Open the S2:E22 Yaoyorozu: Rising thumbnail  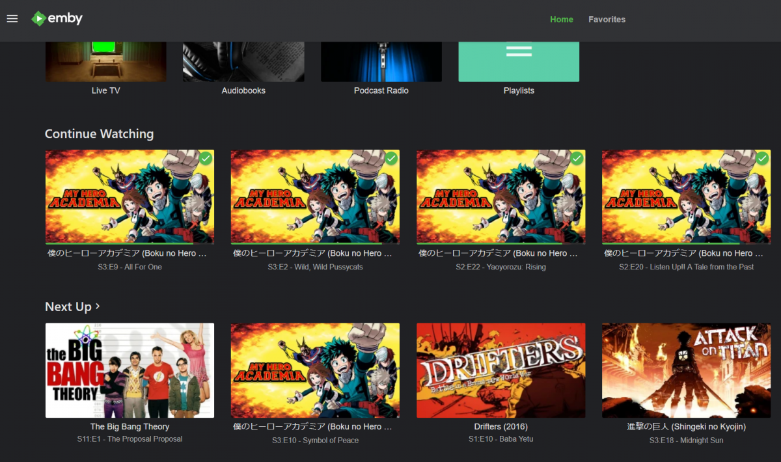[x=500, y=197]
